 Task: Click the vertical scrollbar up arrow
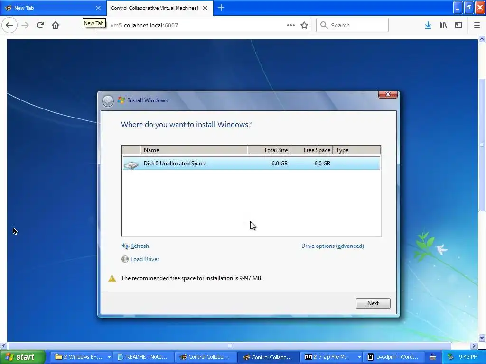pyautogui.click(x=482, y=39)
